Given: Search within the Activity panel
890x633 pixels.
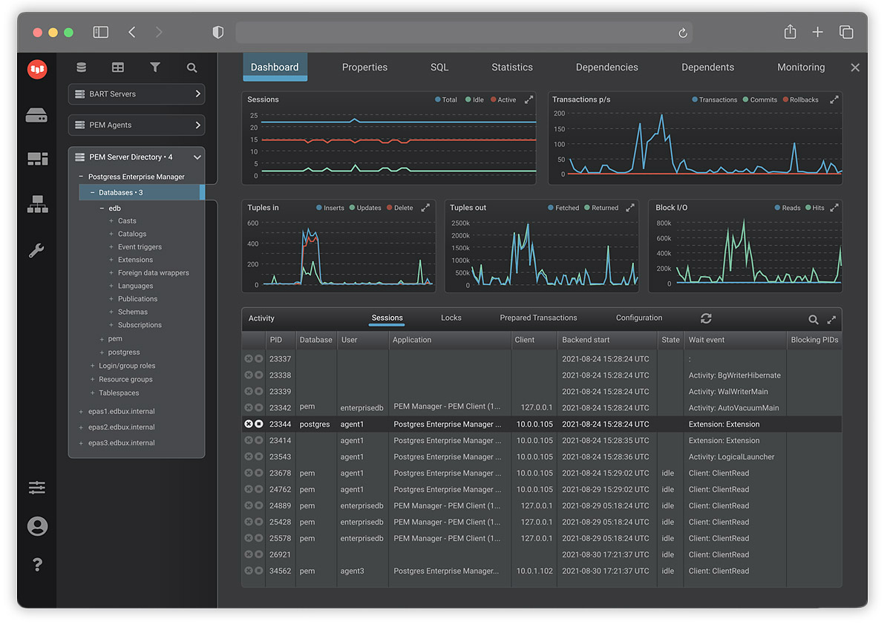Looking at the screenshot, I should pos(814,320).
